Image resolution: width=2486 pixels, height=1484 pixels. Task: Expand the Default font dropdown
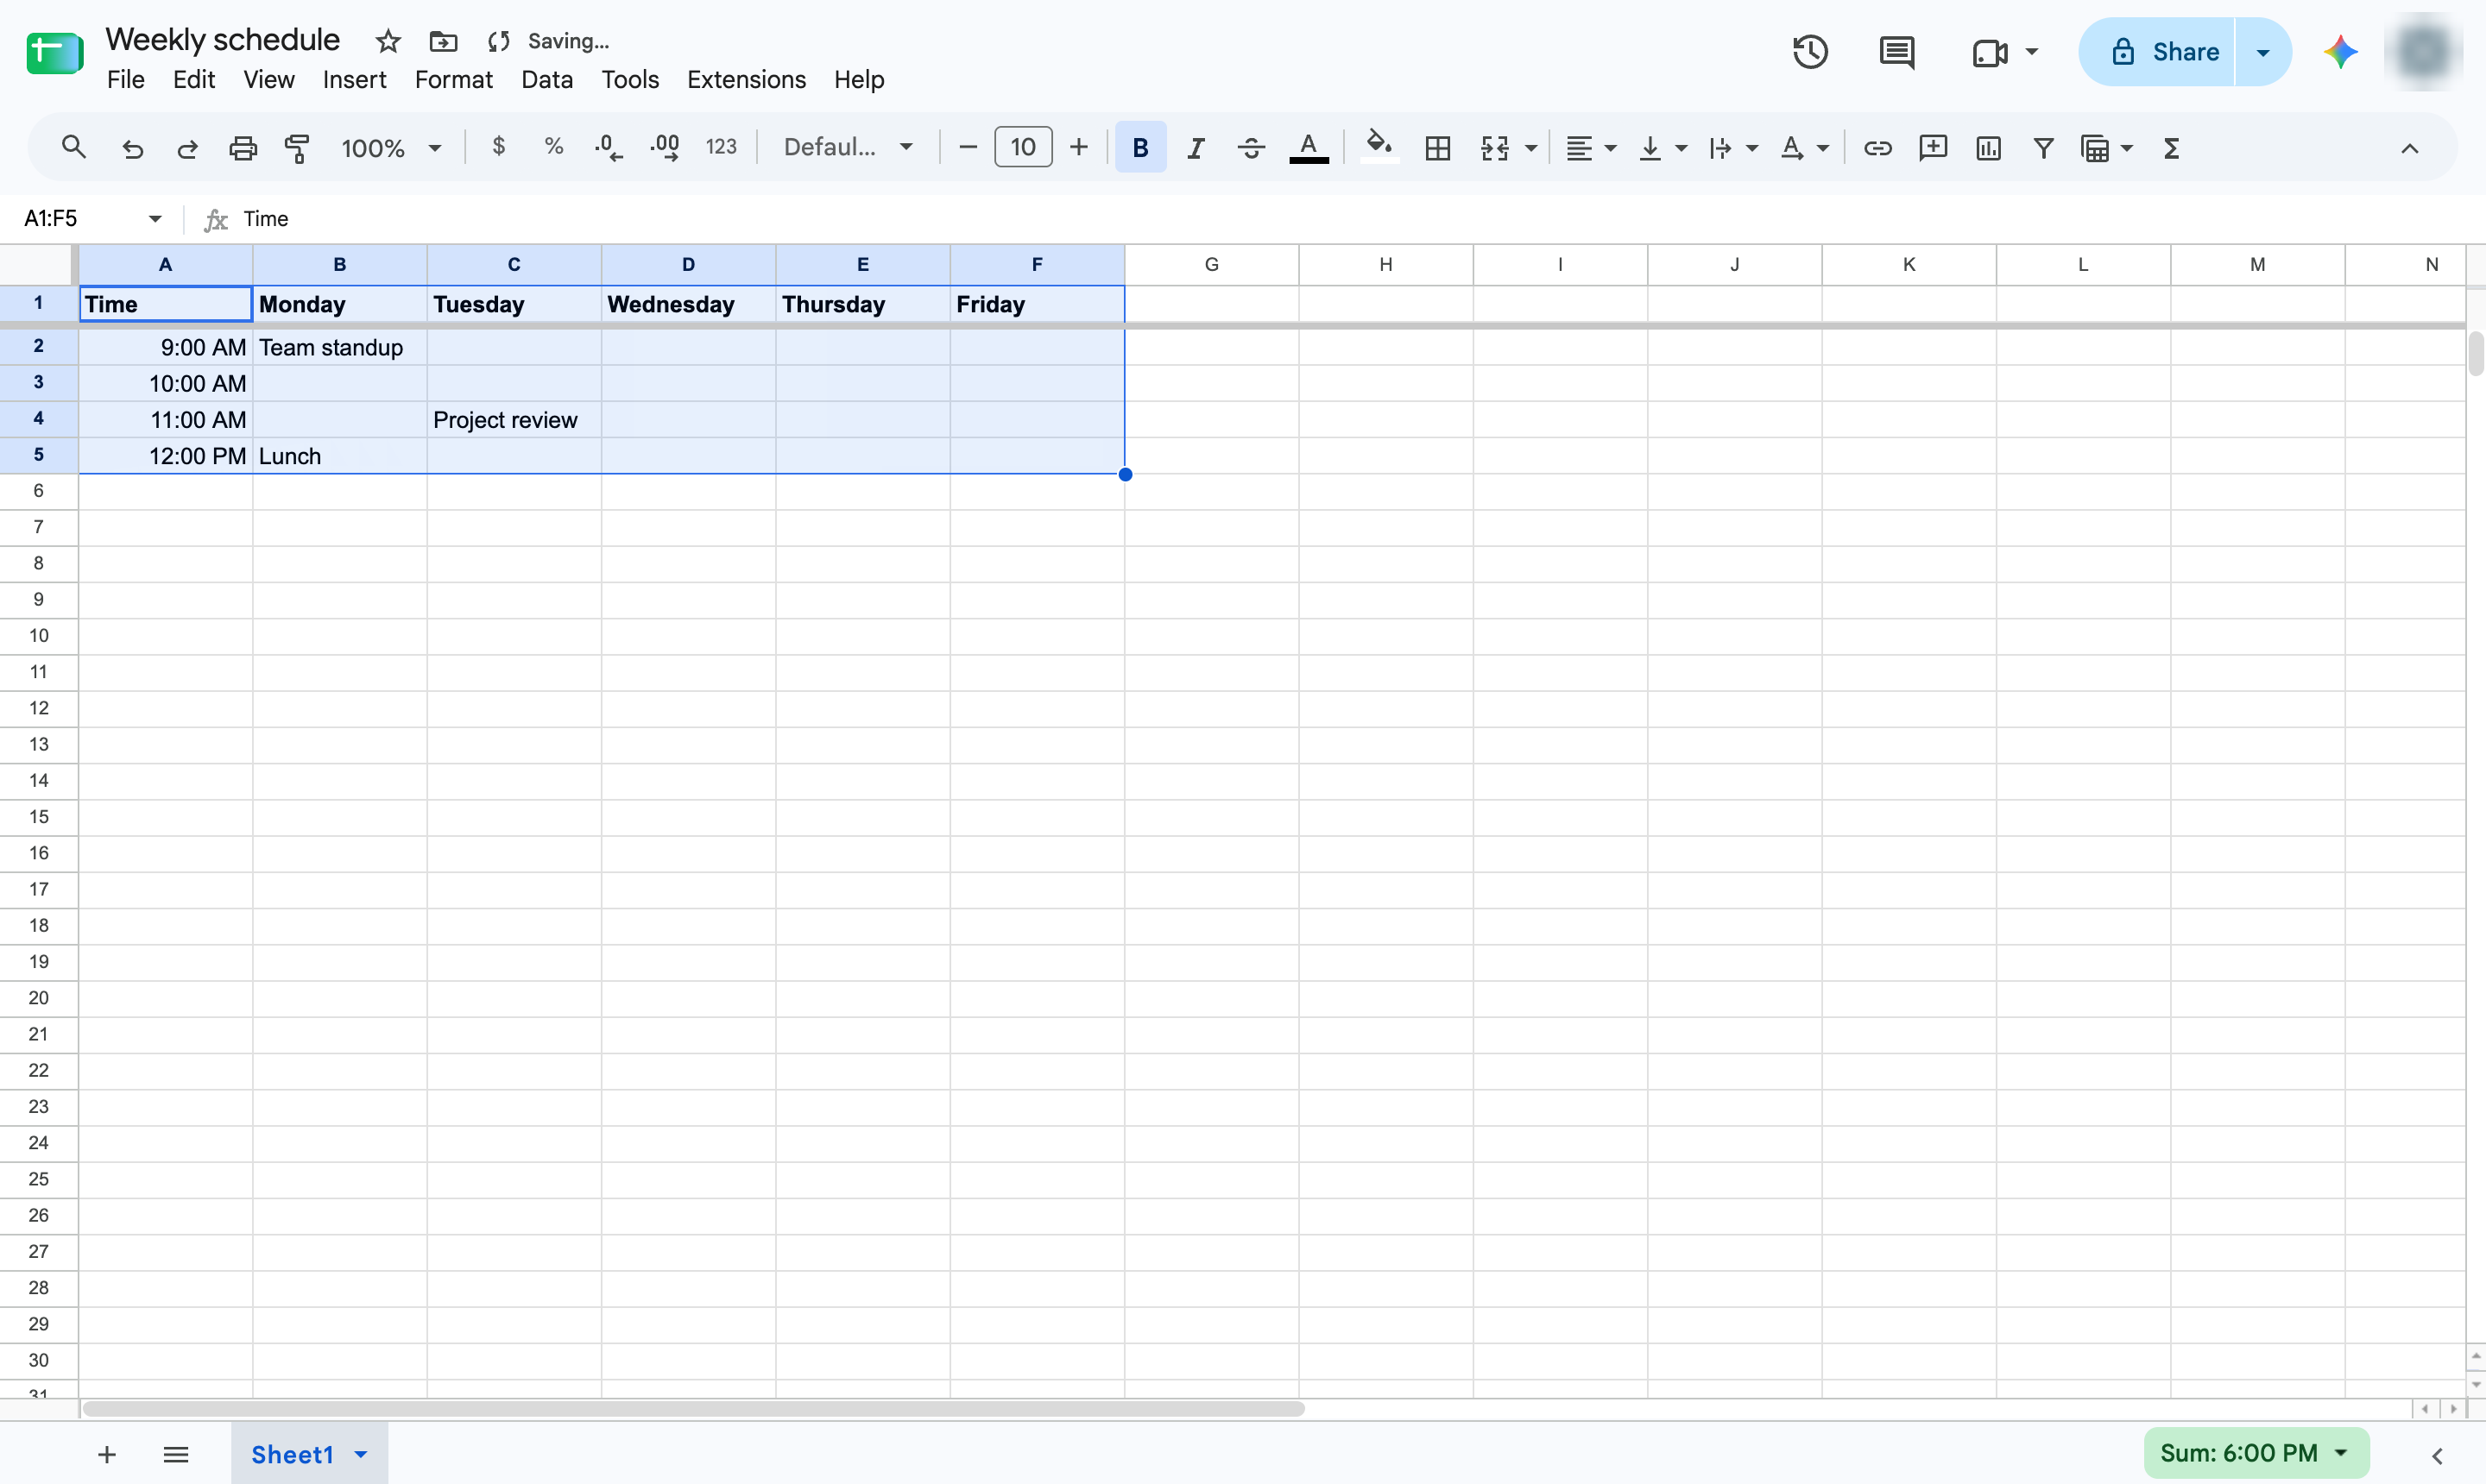[x=849, y=148]
